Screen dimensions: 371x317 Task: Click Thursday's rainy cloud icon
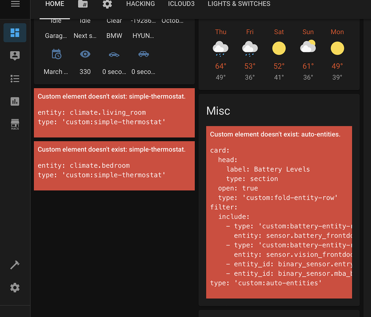click(220, 48)
